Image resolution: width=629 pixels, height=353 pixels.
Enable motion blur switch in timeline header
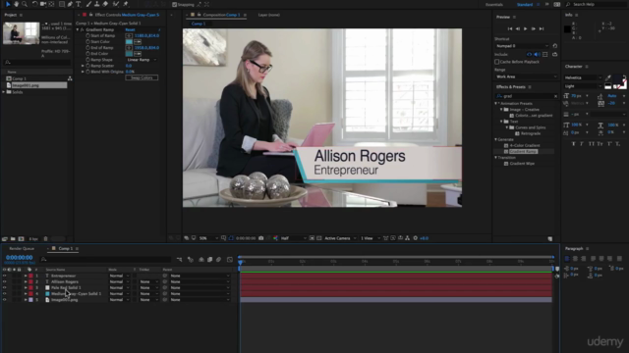(x=218, y=260)
